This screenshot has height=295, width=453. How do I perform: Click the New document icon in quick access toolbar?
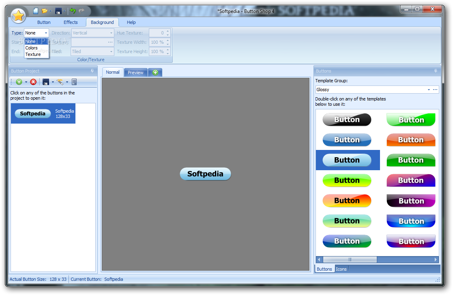pyautogui.click(x=36, y=11)
